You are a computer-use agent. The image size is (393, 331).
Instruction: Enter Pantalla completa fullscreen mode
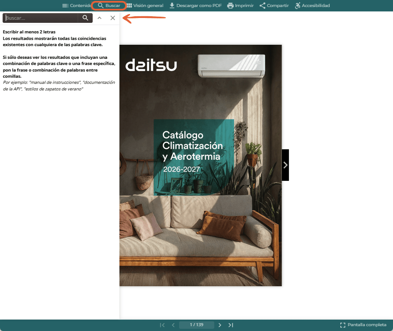click(363, 325)
